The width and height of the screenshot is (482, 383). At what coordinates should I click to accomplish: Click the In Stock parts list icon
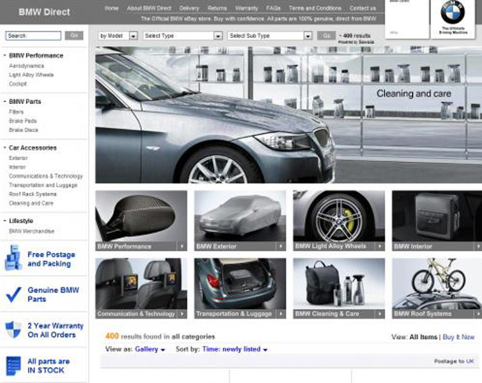point(13,366)
